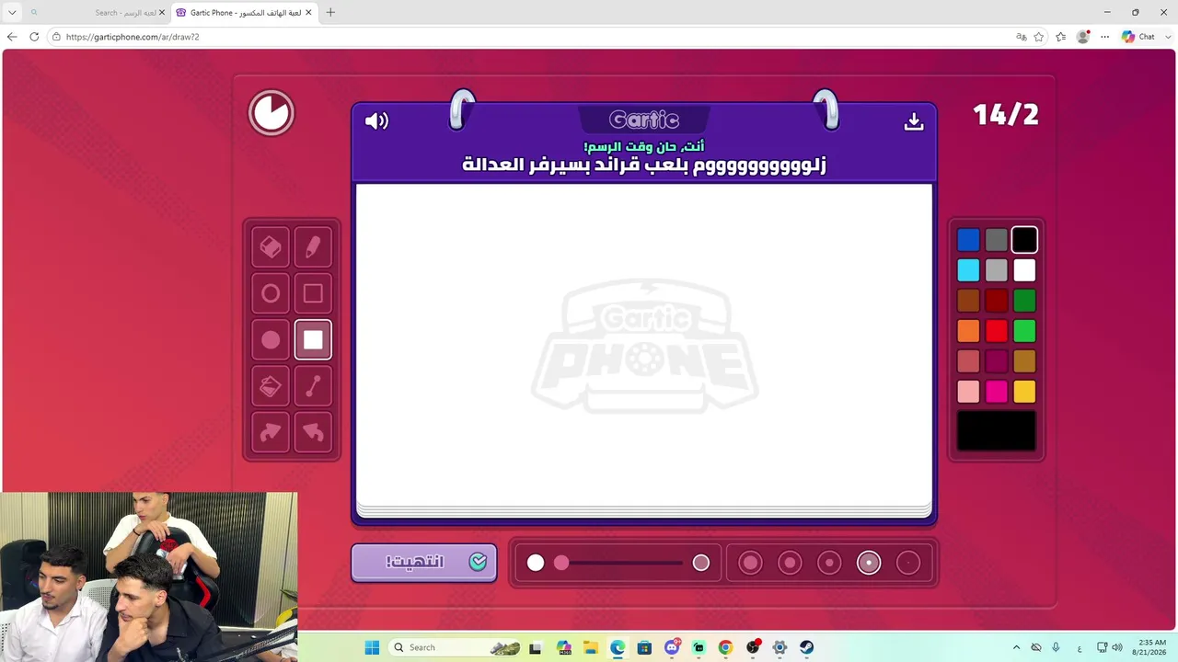
Task: Show hidden system tray icons
Action: coord(1016,647)
